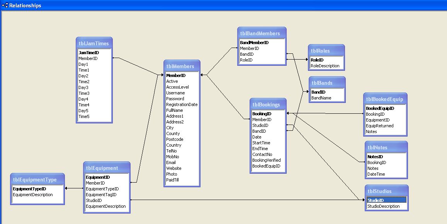Select the tblBookedEquip table title bar
Image resolution: width=447 pixels, height=224 pixels.
(x=385, y=99)
